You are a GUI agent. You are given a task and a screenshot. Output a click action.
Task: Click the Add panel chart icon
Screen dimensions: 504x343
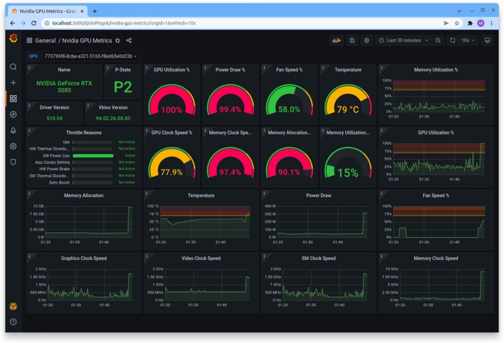click(x=337, y=40)
